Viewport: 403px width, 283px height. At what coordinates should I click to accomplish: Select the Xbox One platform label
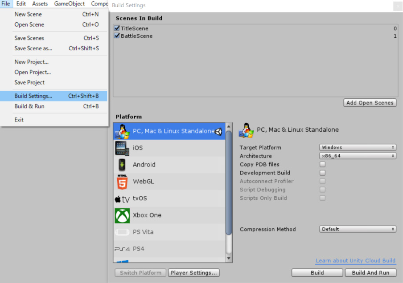[147, 215]
